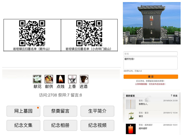Click the 300字以内 character counter text
The width and height of the screenshot is (183, 137).
(x=133, y=71)
